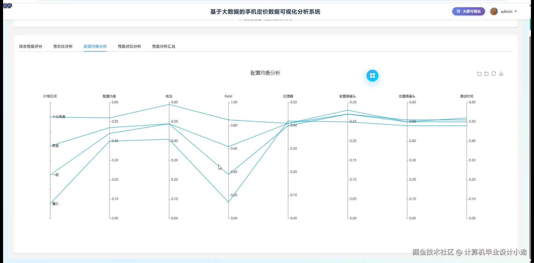Open the 性价比分析 tab
534x263 pixels.
click(63, 46)
